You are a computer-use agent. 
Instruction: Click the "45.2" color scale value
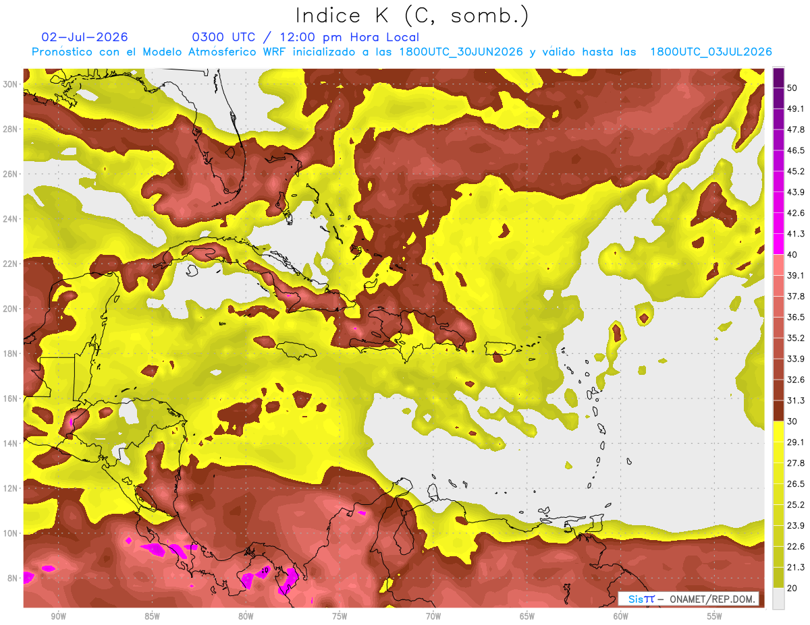[x=796, y=171]
